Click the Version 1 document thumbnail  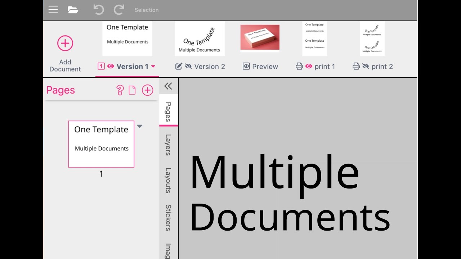[x=127, y=38]
